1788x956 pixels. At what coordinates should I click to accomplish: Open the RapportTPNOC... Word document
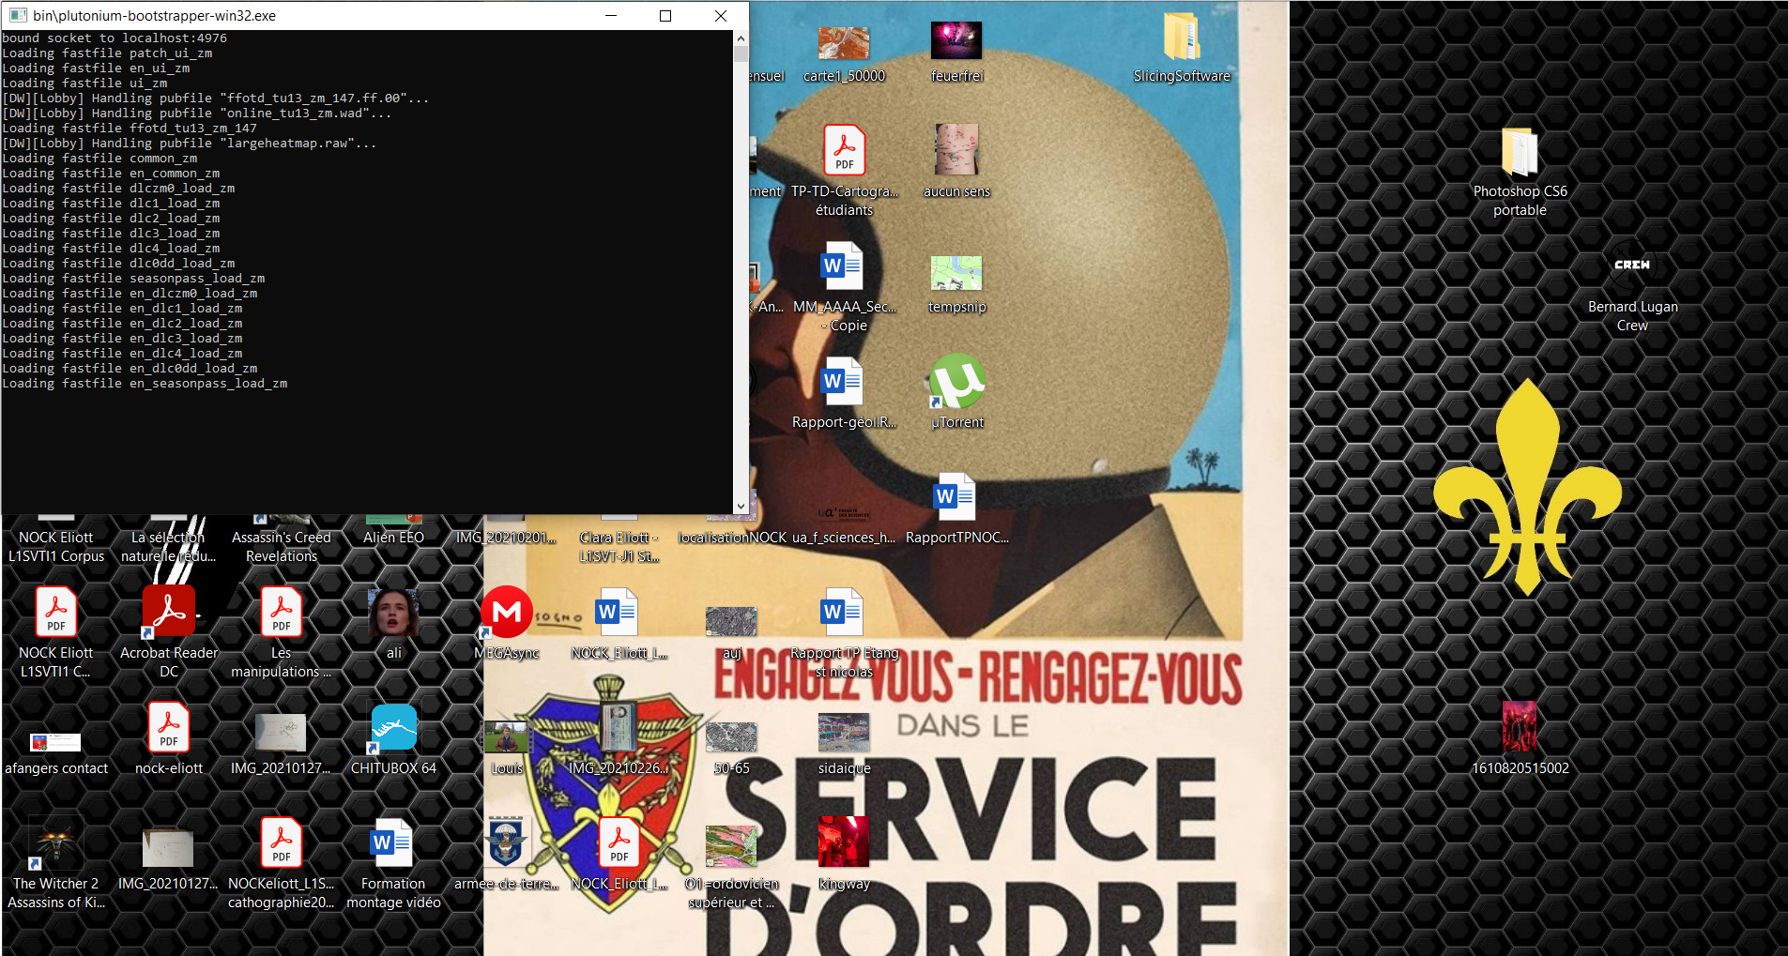tap(955, 497)
